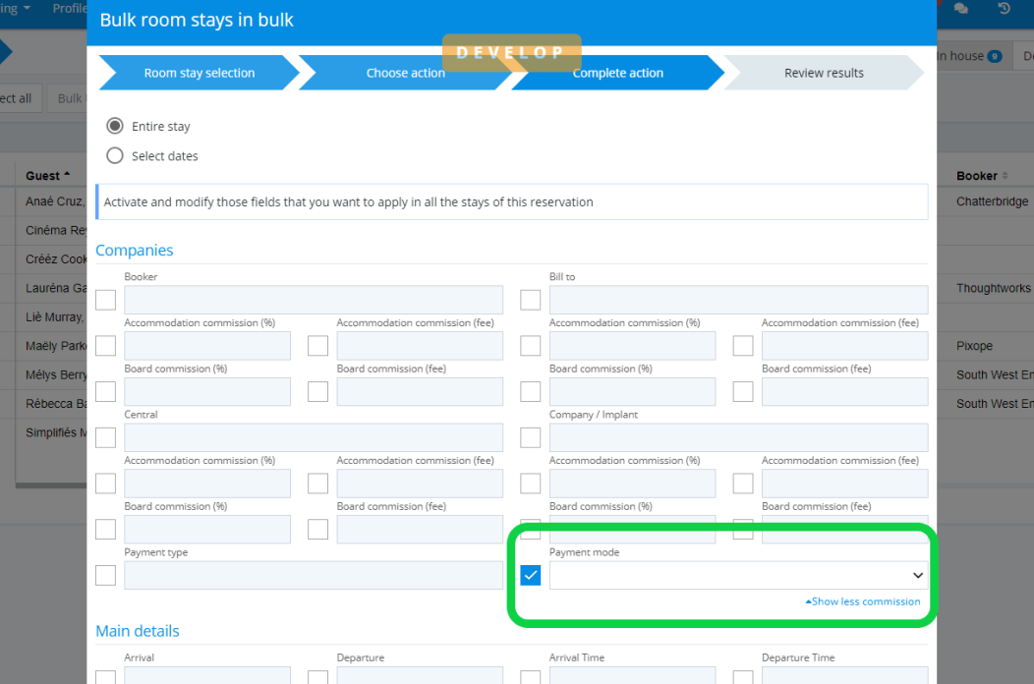The width and height of the screenshot is (1034, 684).
Task: Check the Company / Implant checkbox
Action: click(531, 437)
